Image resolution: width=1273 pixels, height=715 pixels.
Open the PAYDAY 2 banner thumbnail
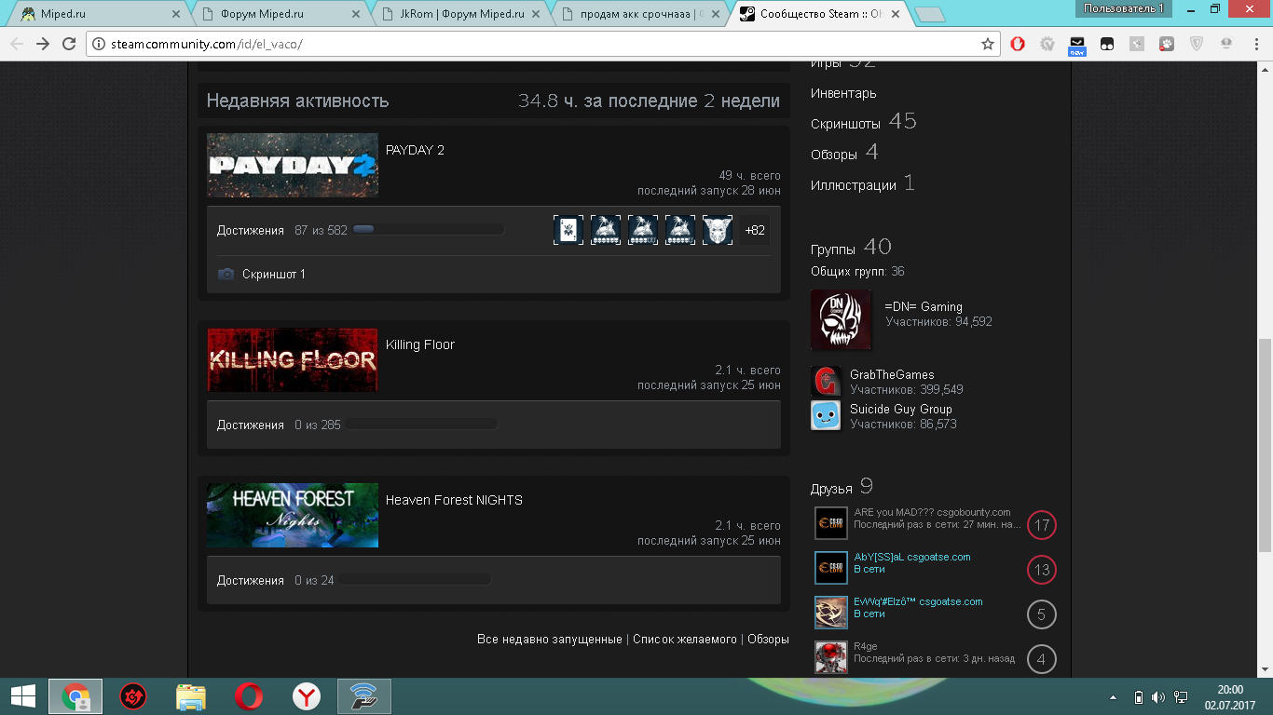click(293, 165)
